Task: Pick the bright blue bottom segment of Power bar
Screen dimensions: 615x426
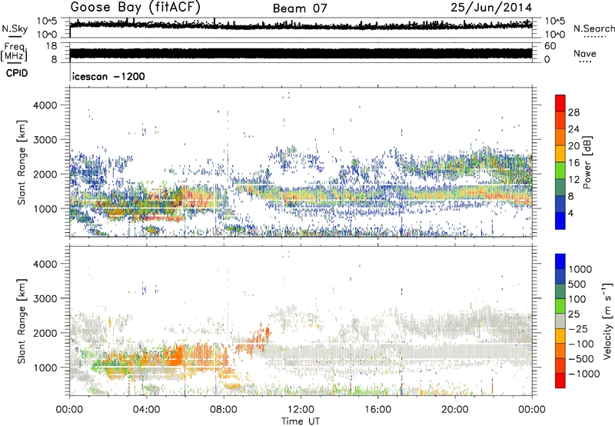Action: pos(560,221)
